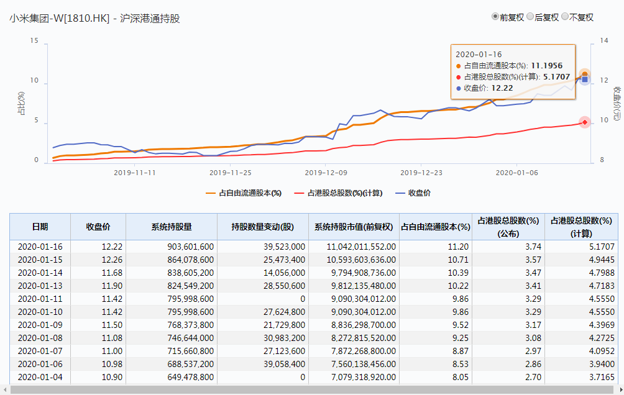The height and width of the screenshot is (395, 624).
Task: Click tooltip date 2020-01-16
Action: coord(479,55)
